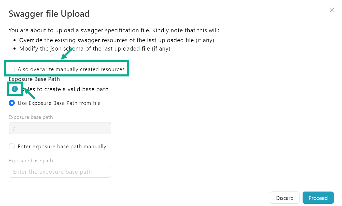
Task: Click the greyed-out base path field containing a slash
Action: coord(60,128)
